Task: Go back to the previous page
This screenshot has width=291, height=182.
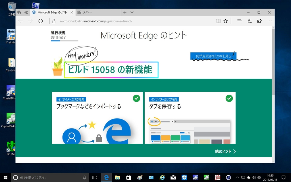Action: [20, 21]
